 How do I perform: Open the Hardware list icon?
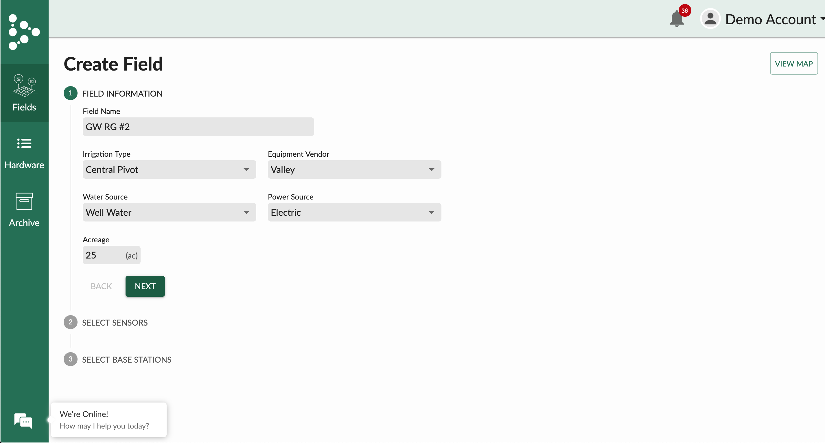[x=24, y=143]
